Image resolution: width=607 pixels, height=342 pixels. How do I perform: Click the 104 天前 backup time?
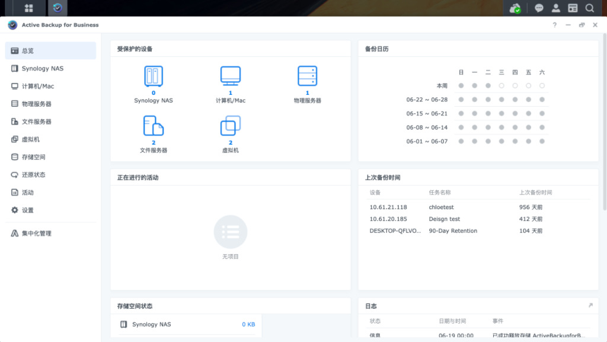pyautogui.click(x=531, y=231)
